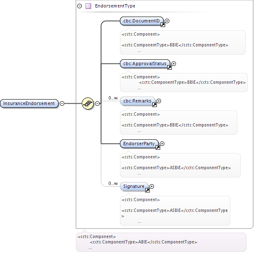Select the EndorserParty element node

point(139,144)
